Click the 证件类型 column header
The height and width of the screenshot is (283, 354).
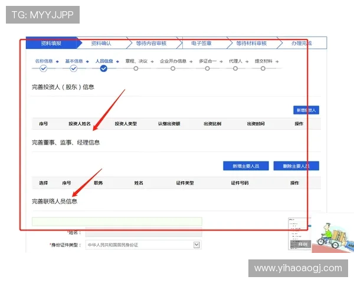click(x=185, y=183)
